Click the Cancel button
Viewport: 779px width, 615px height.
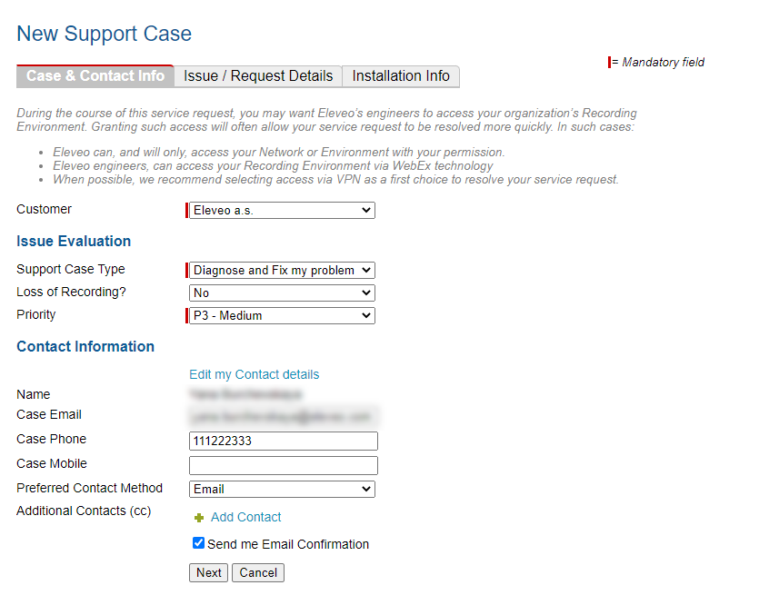(x=258, y=572)
